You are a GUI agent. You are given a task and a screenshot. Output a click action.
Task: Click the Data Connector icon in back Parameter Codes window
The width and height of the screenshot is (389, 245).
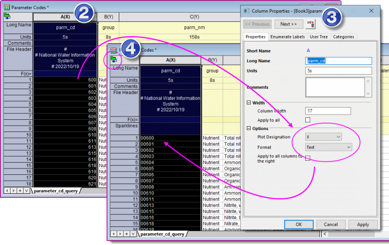(x=7, y=17)
